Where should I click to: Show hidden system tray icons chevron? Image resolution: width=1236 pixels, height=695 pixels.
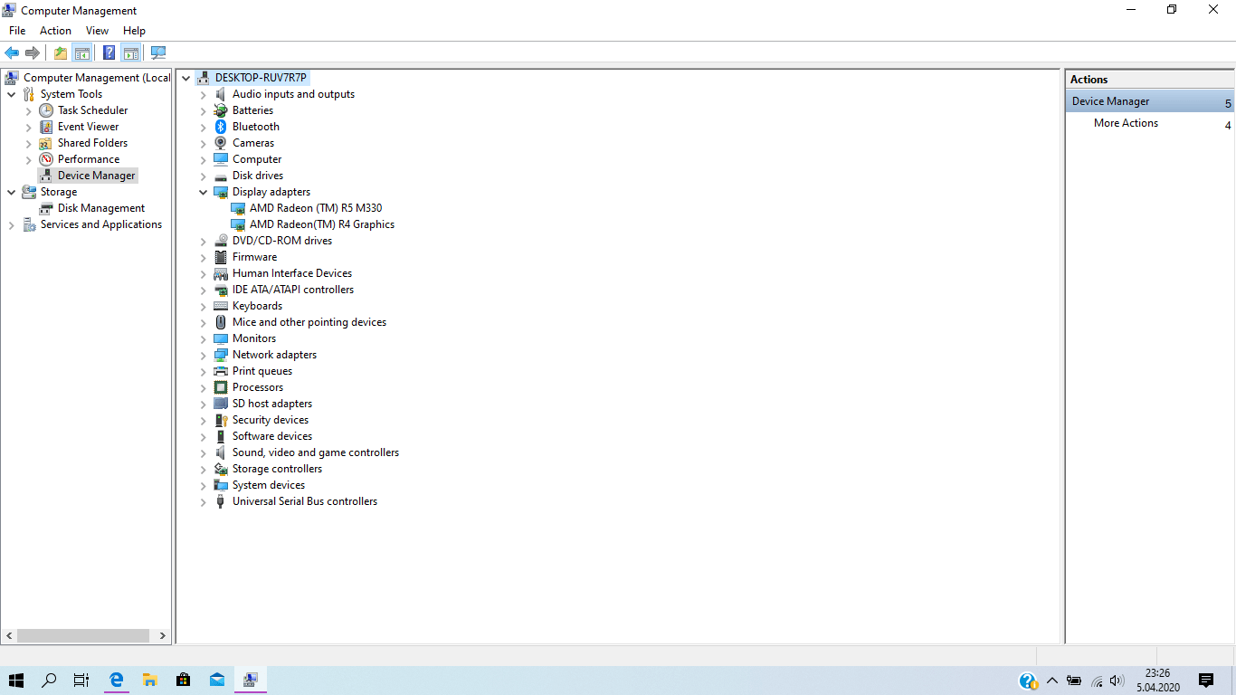coord(1051,681)
